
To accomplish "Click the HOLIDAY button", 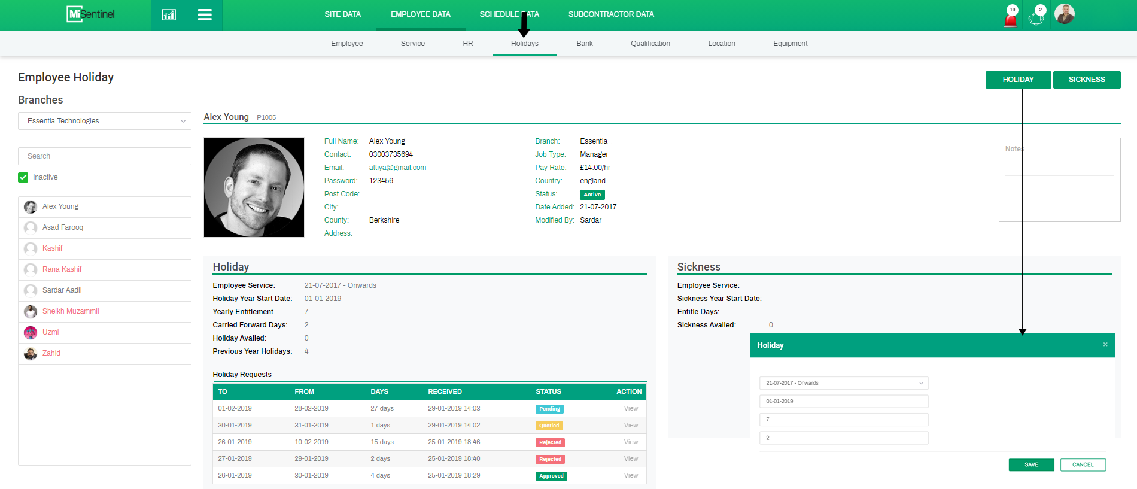I will pos(1018,80).
